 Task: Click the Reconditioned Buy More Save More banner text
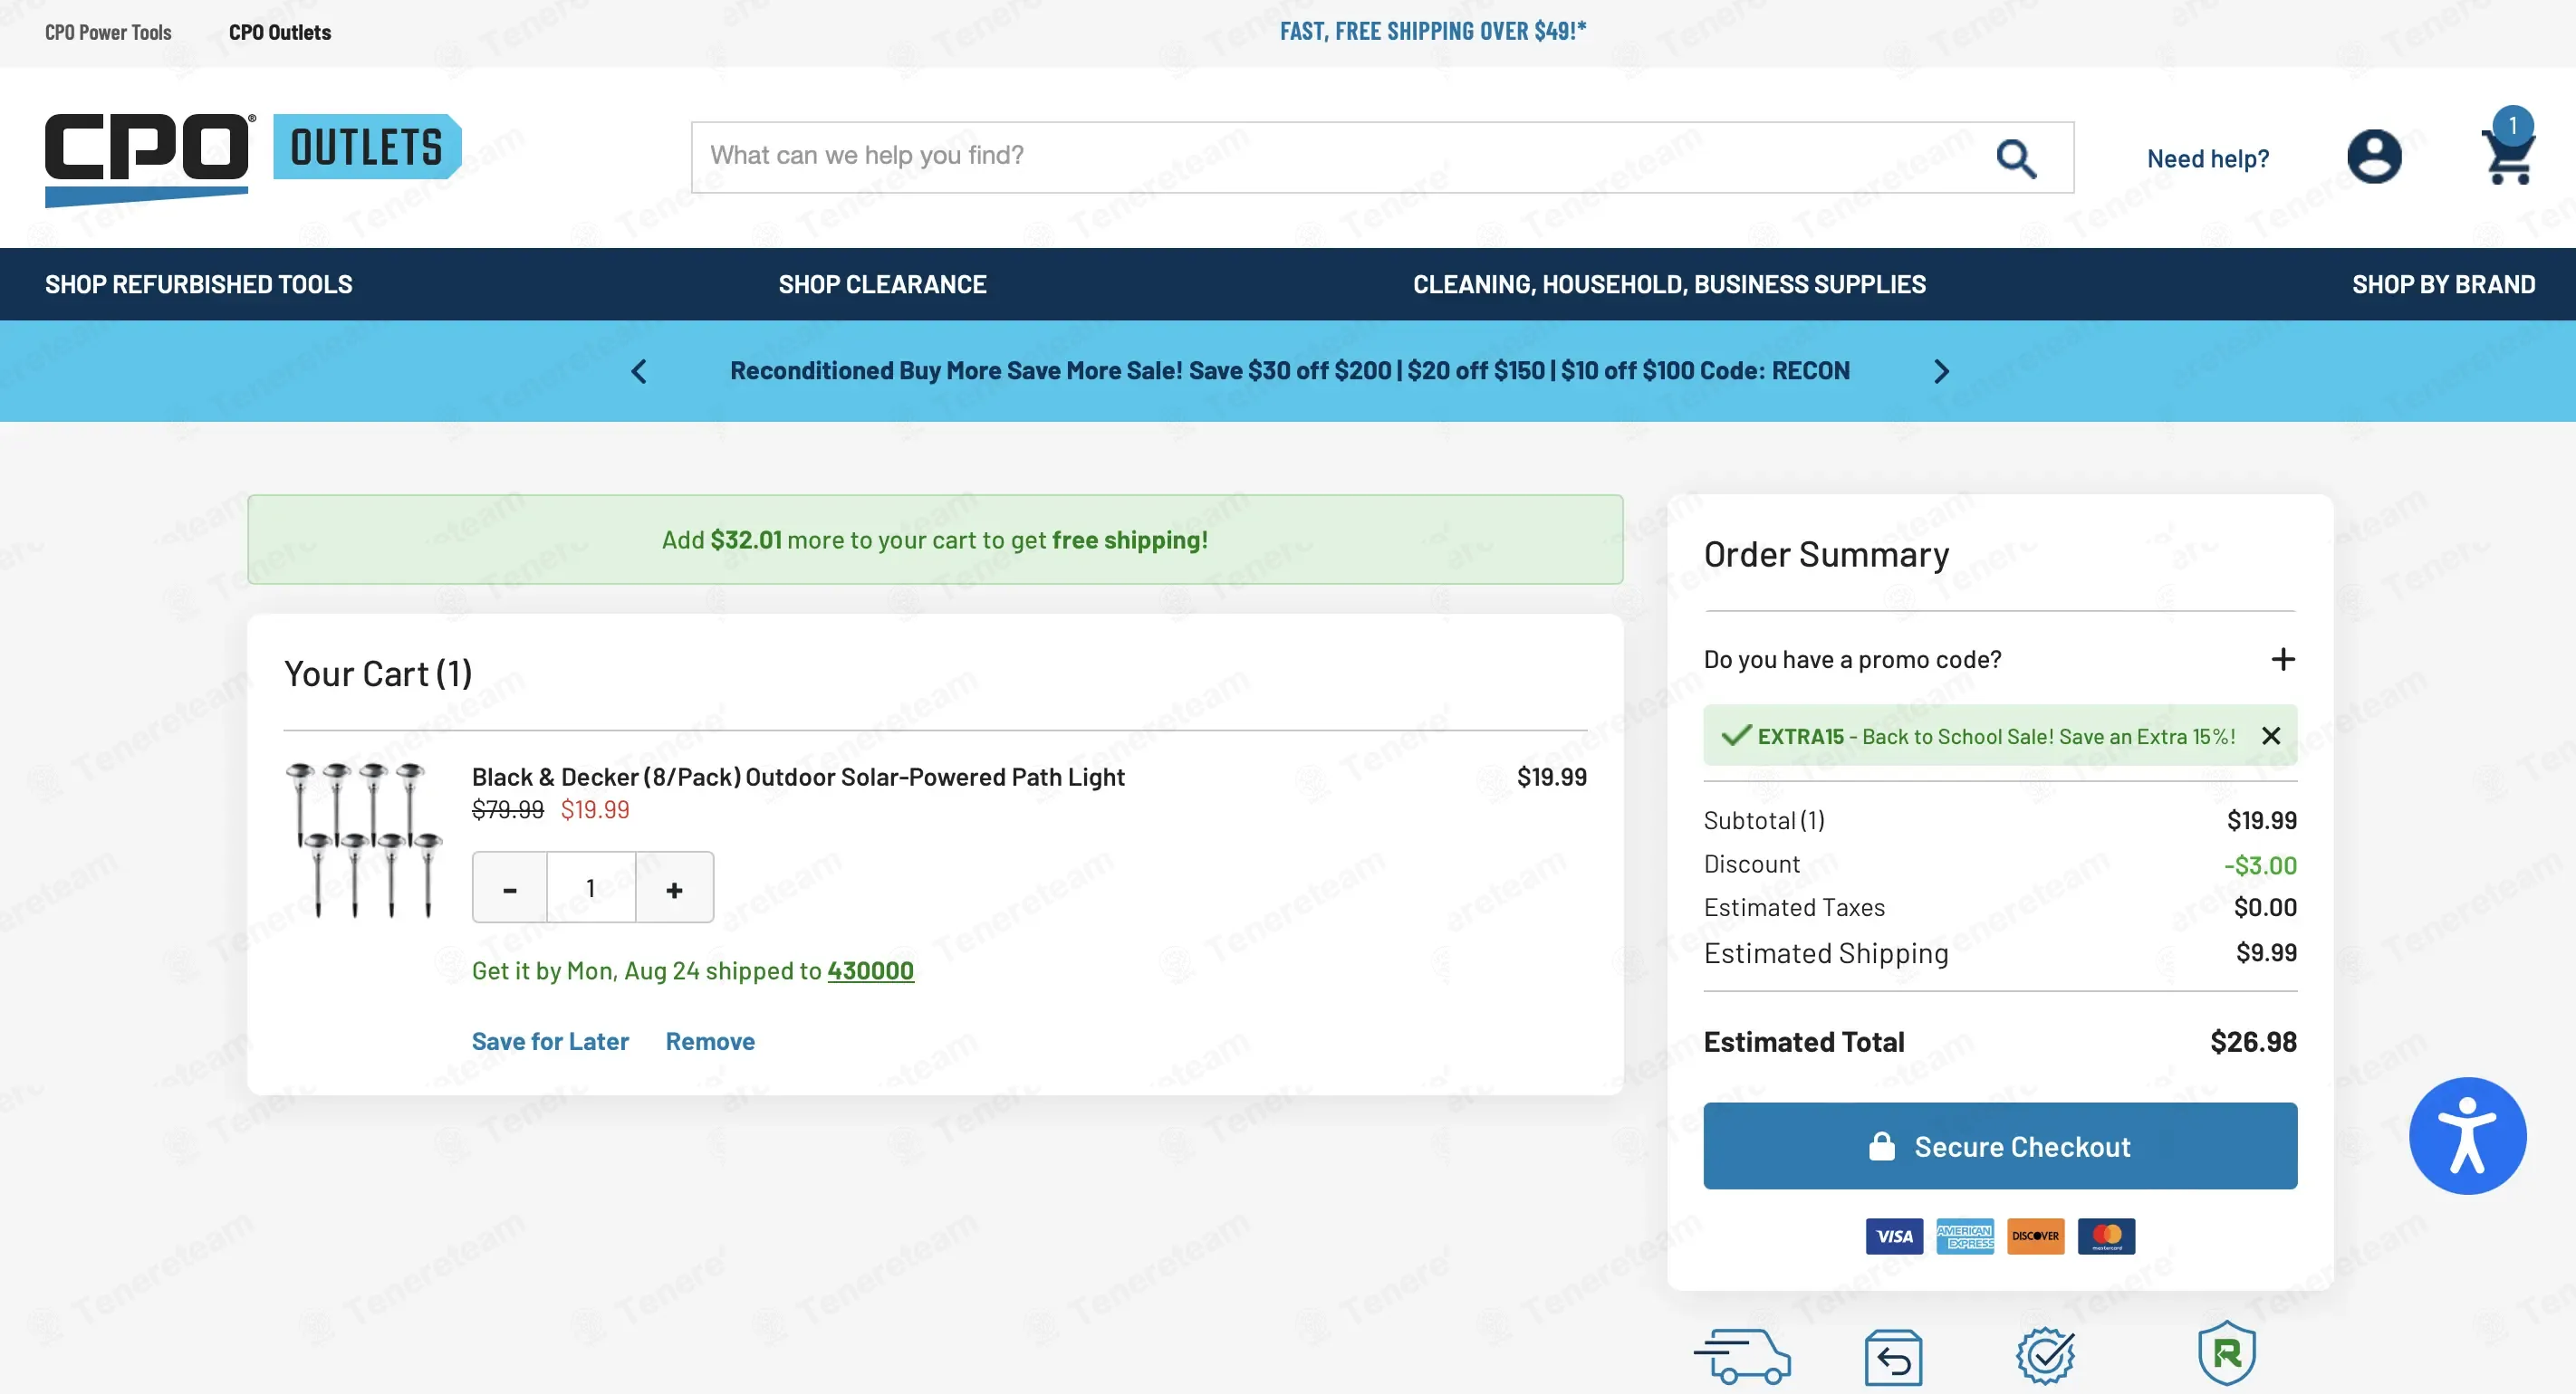click(1290, 371)
